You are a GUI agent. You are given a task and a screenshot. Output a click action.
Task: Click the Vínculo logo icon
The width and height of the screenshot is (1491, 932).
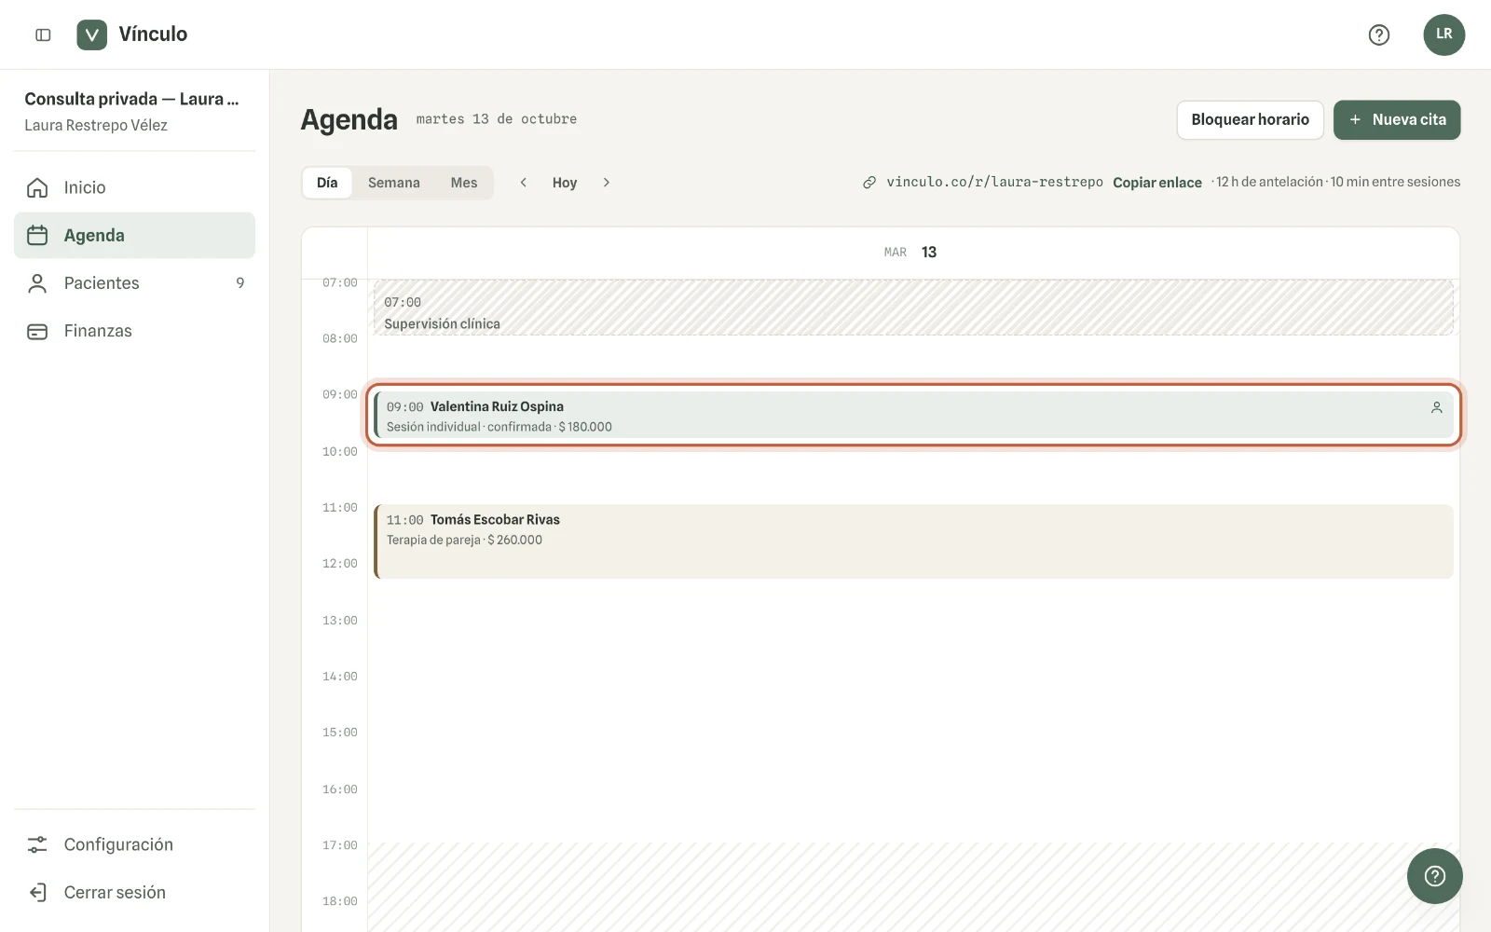(x=91, y=34)
